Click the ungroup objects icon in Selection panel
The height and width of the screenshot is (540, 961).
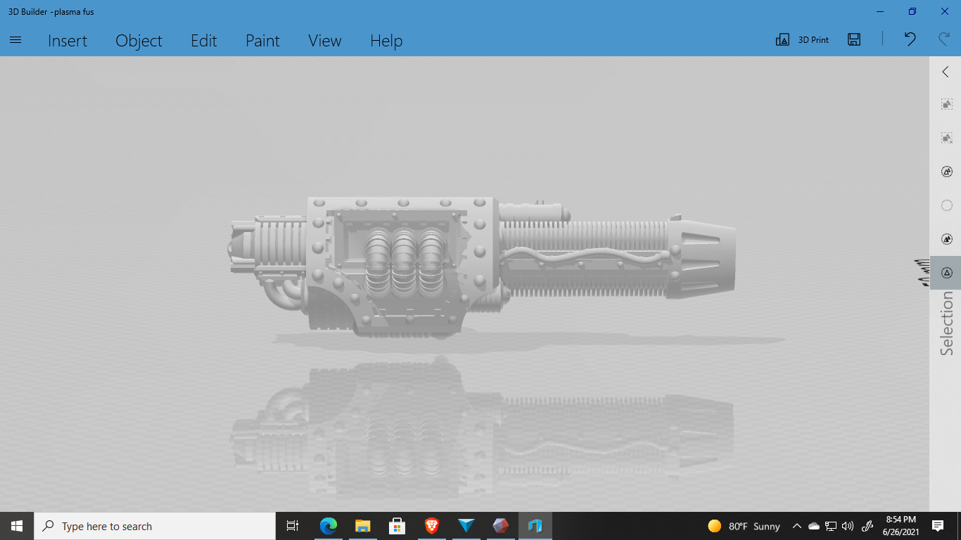[x=947, y=138]
